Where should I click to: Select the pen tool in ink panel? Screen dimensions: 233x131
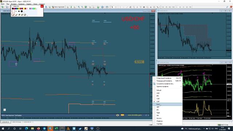tap(13, 15)
